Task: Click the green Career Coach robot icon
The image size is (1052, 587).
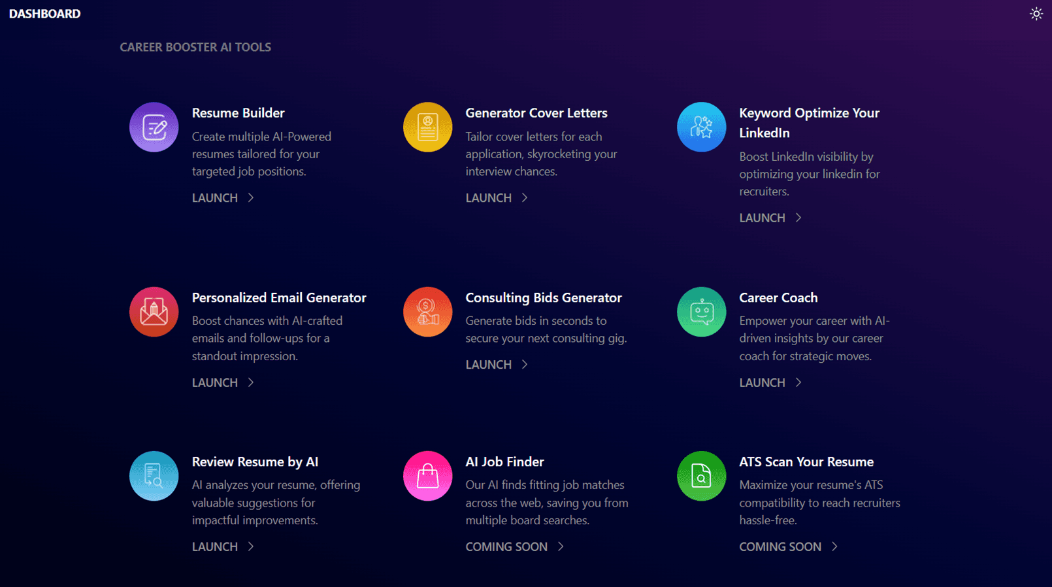Action: 701,312
